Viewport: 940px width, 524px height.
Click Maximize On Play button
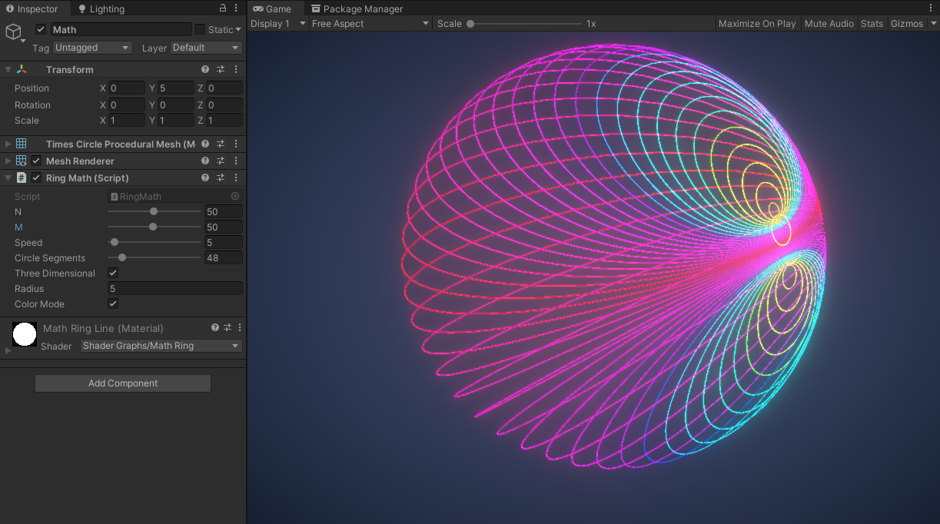(756, 24)
